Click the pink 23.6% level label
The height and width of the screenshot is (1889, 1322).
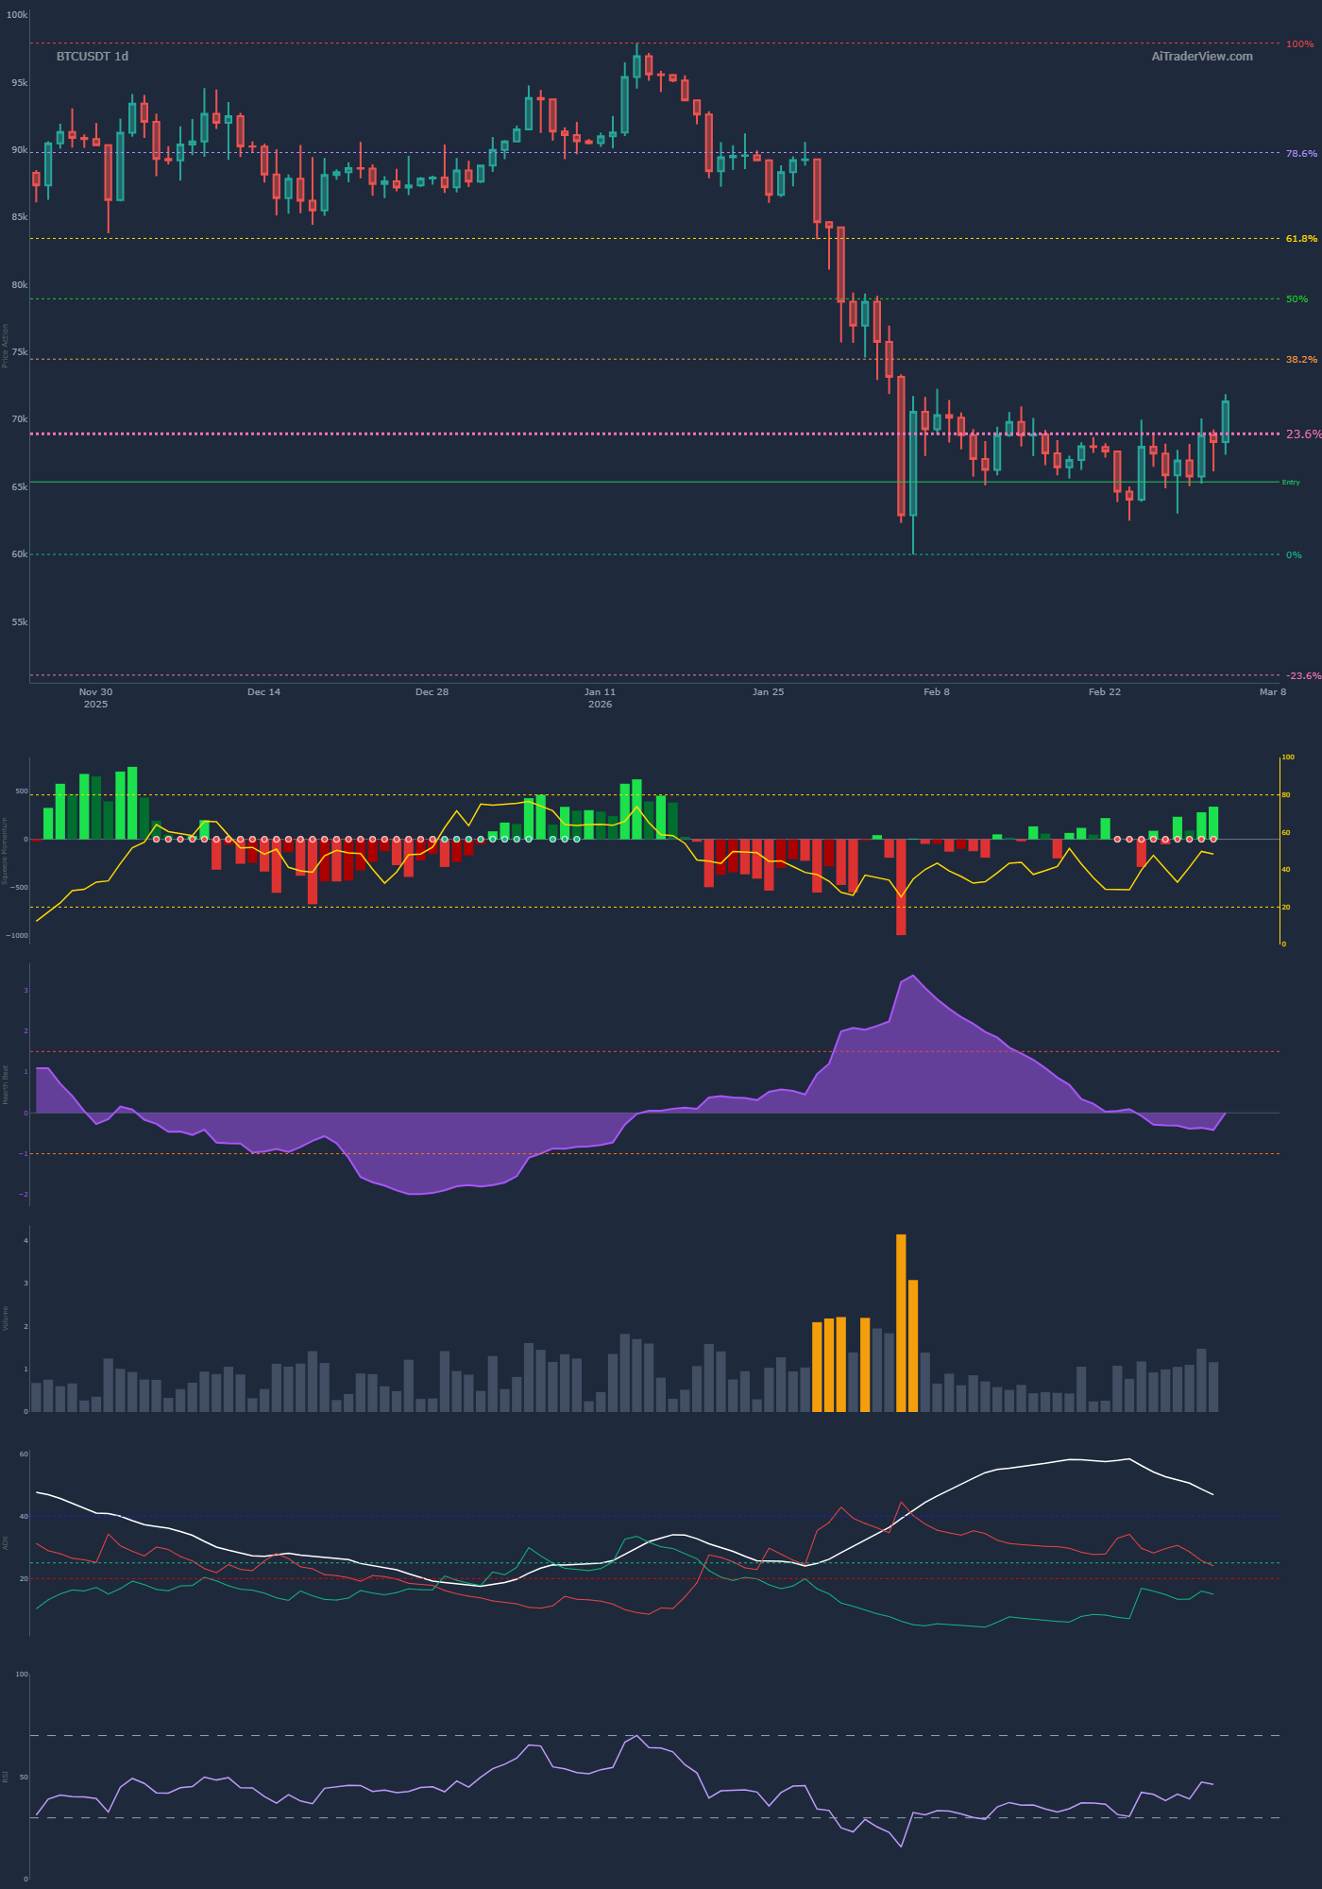click(x=1304, y=434)
